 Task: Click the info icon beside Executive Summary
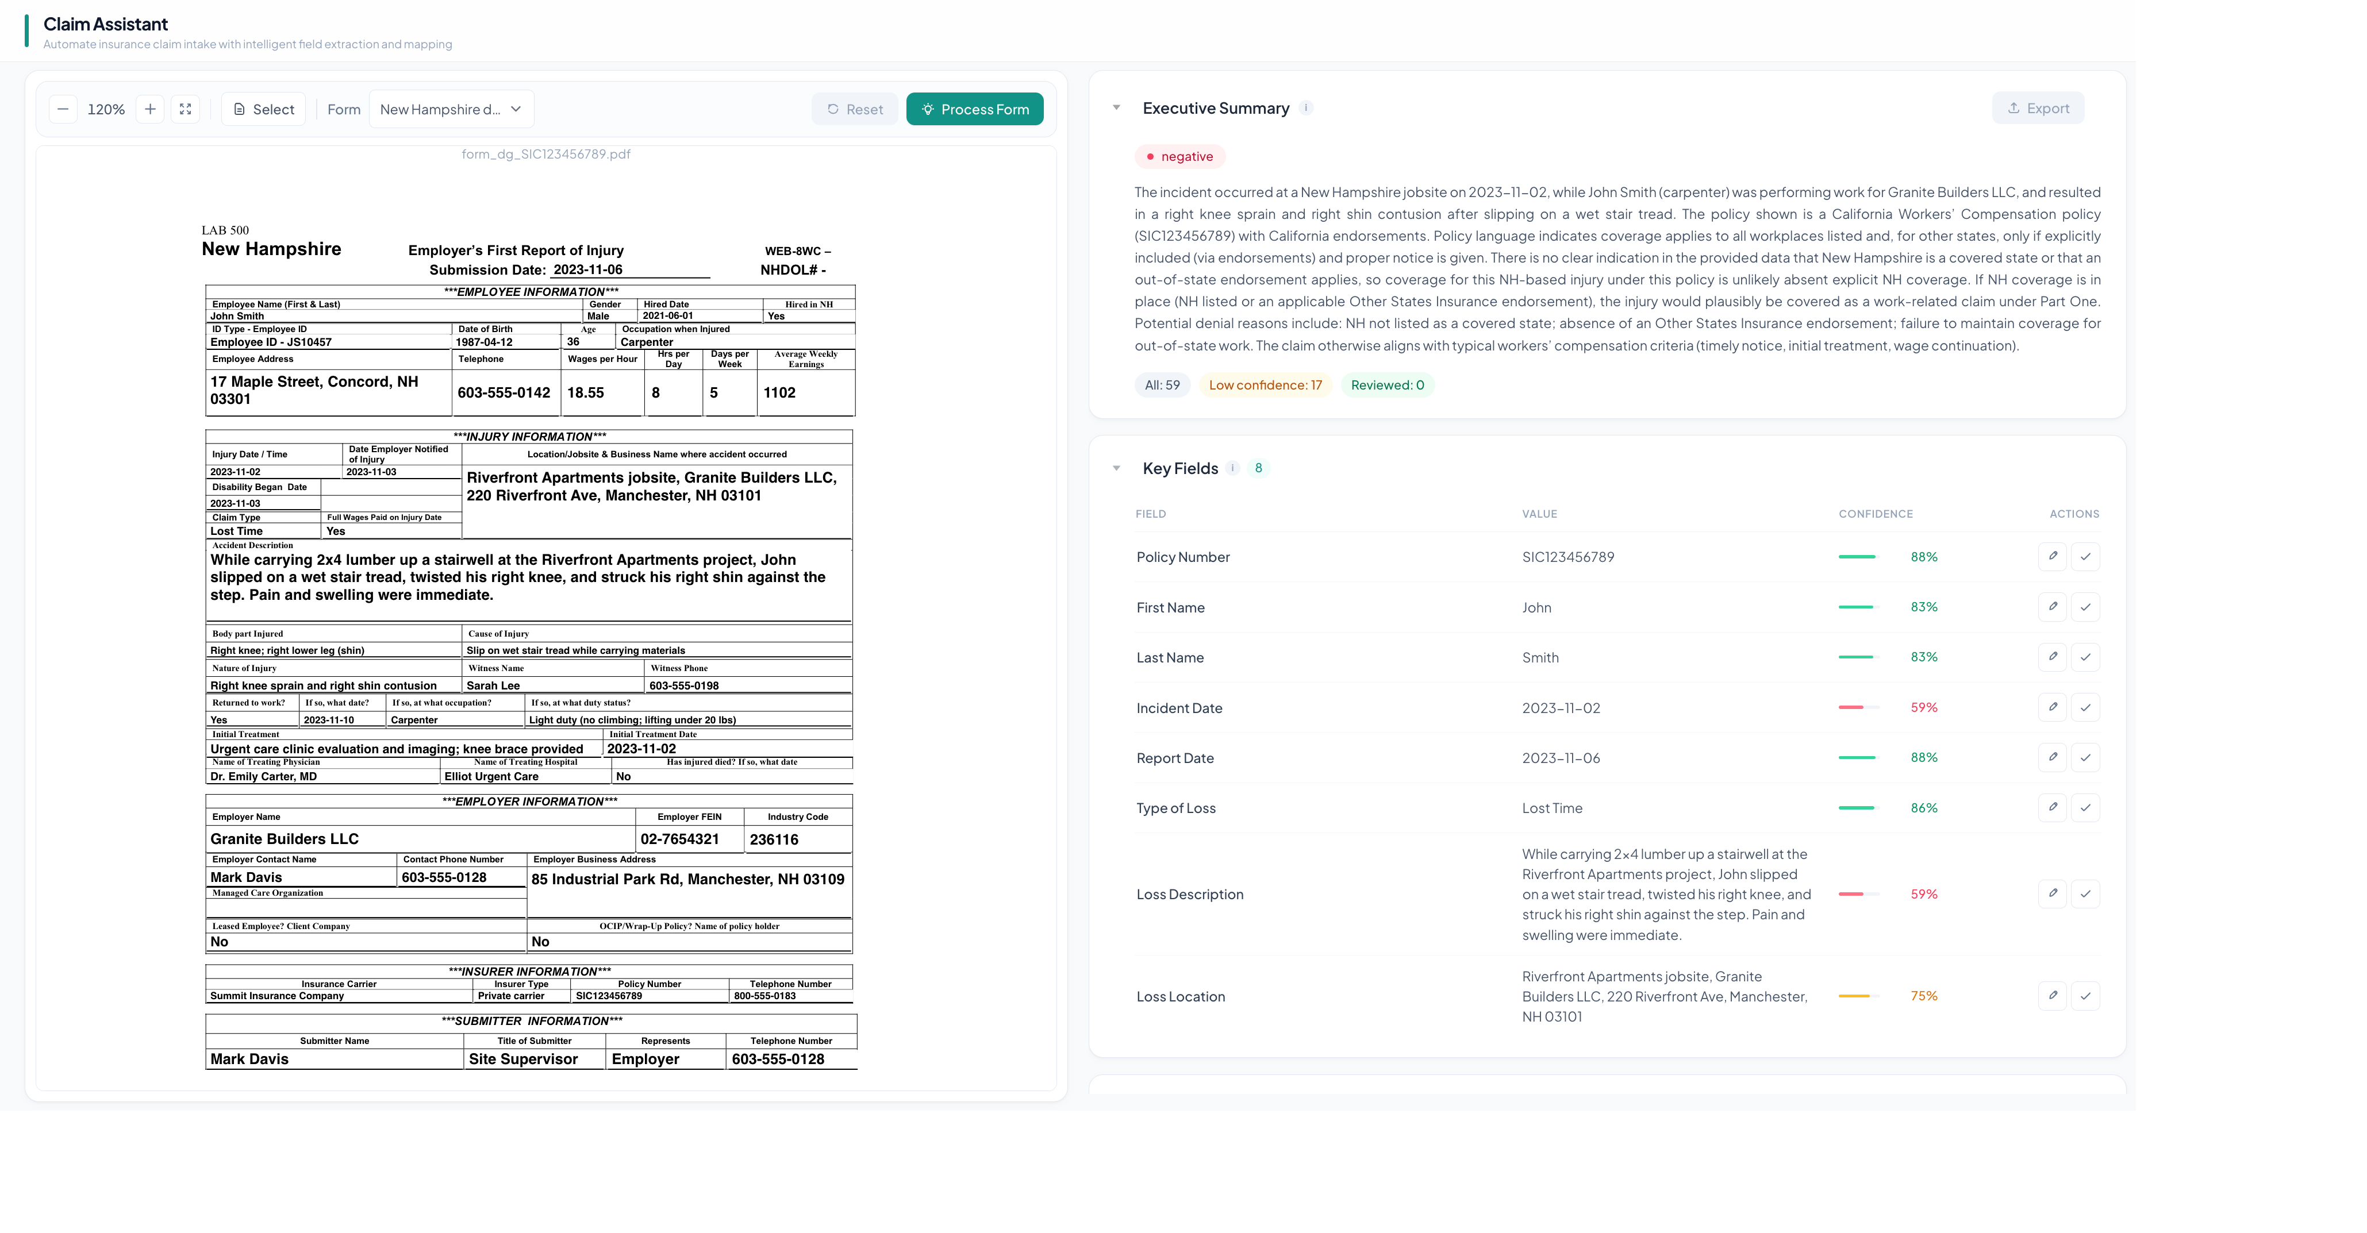(1306, 107)
